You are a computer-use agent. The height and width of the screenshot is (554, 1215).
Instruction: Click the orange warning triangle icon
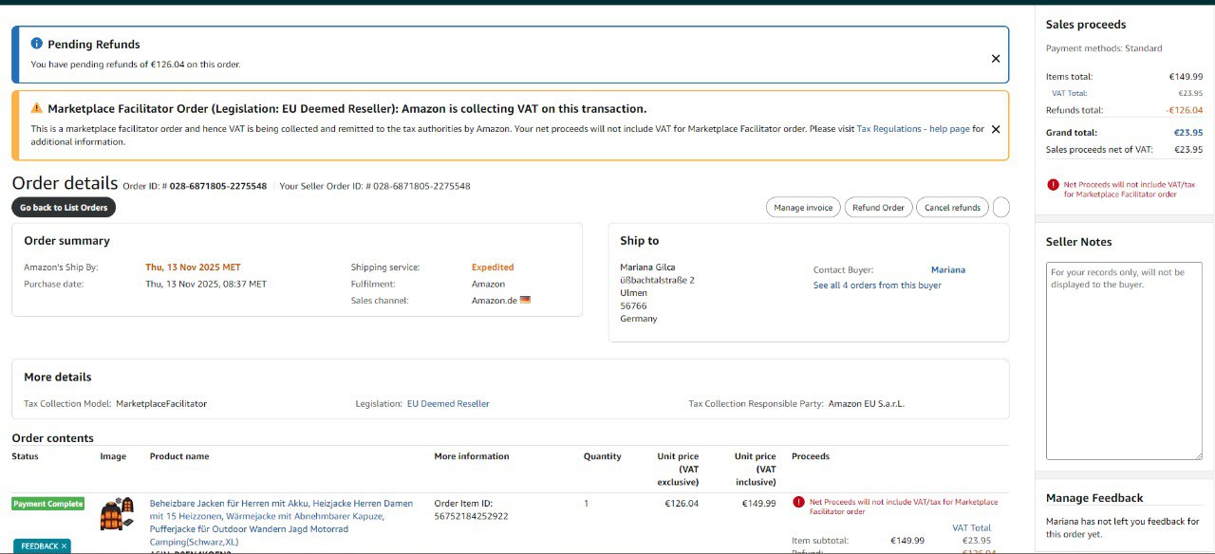(36, 108)
